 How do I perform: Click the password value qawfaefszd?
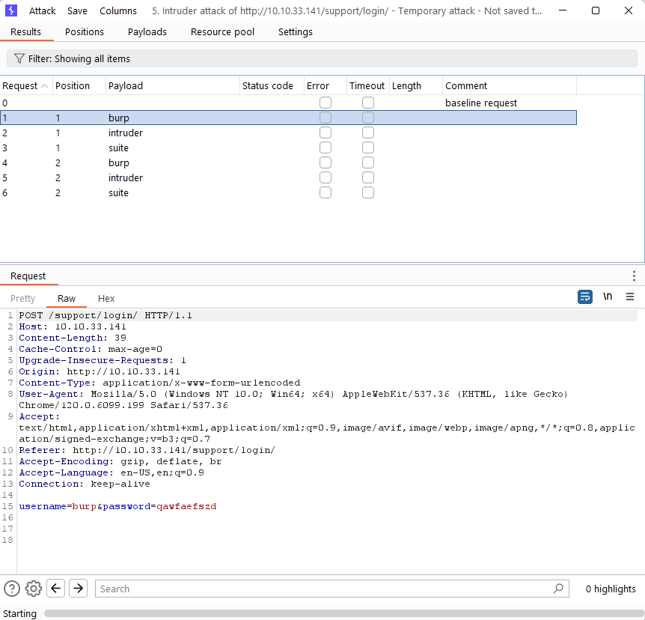[186, 506]
